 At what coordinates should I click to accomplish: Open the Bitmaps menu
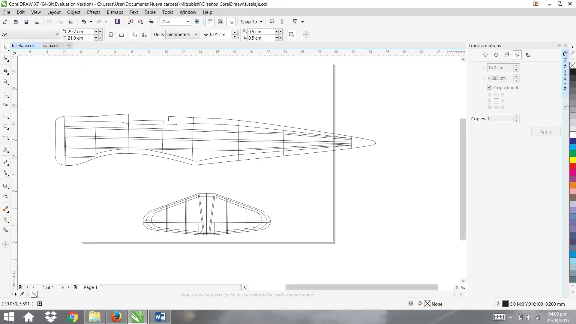[x=115, y=12]
